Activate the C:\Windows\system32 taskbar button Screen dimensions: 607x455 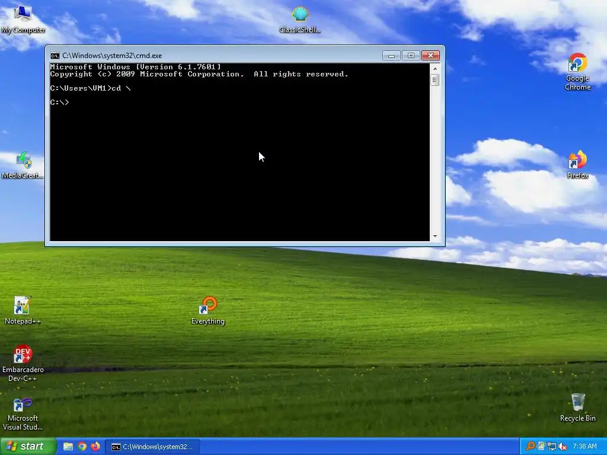click(152, 447)
